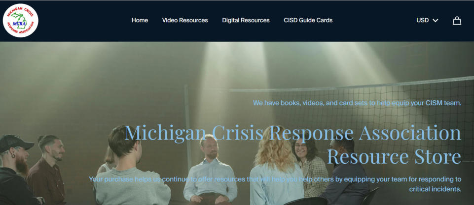Viewport: 474px width, 205px height.
Task: Select CISD Guide Cards in navigation
Action: click(x=308, y=20)
